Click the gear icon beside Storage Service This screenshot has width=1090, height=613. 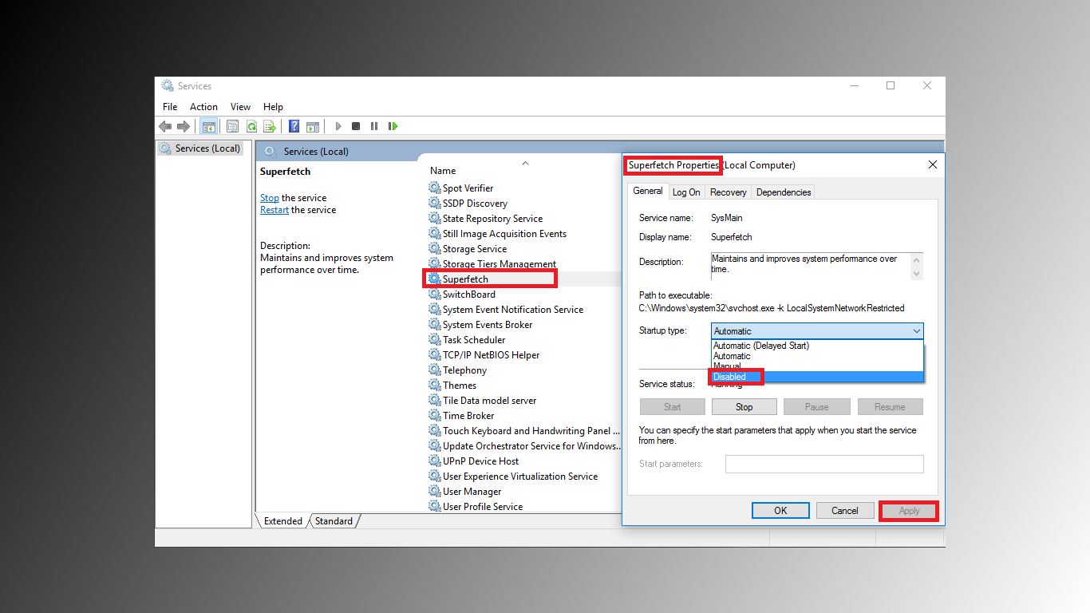(434, 248)
